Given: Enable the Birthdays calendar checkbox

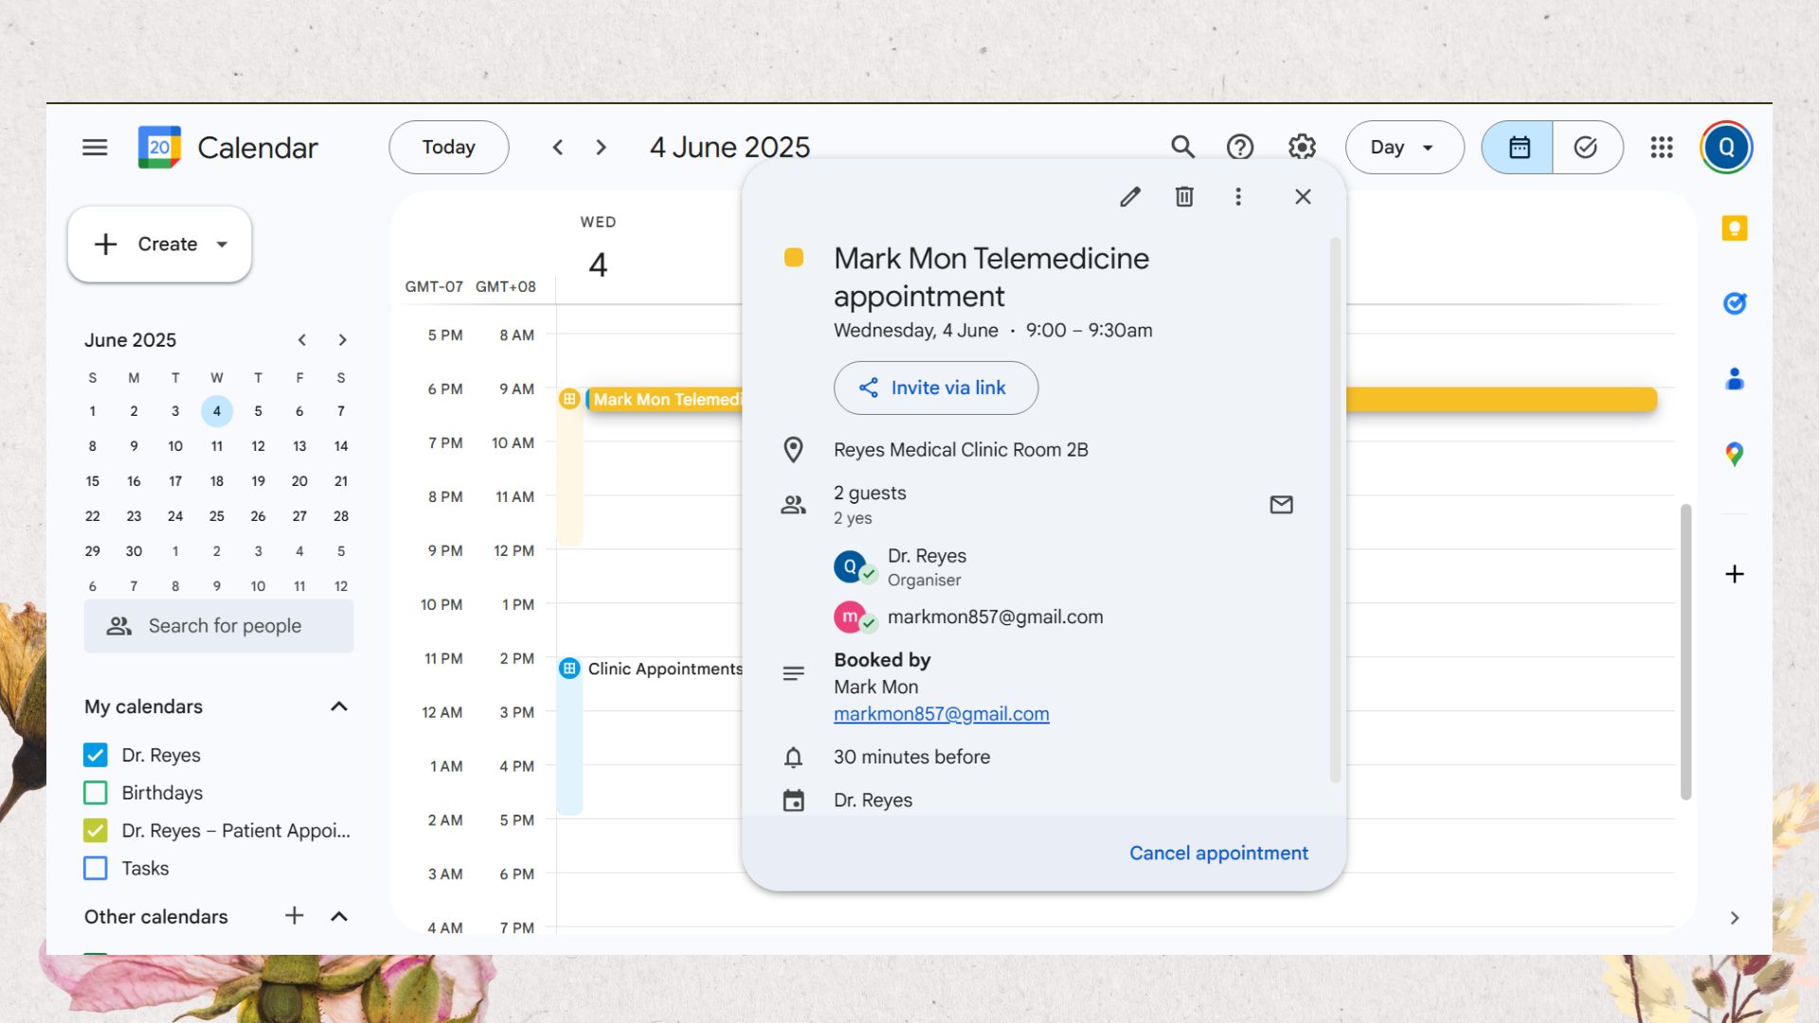Looking at the screenshot, I should 96,793.
